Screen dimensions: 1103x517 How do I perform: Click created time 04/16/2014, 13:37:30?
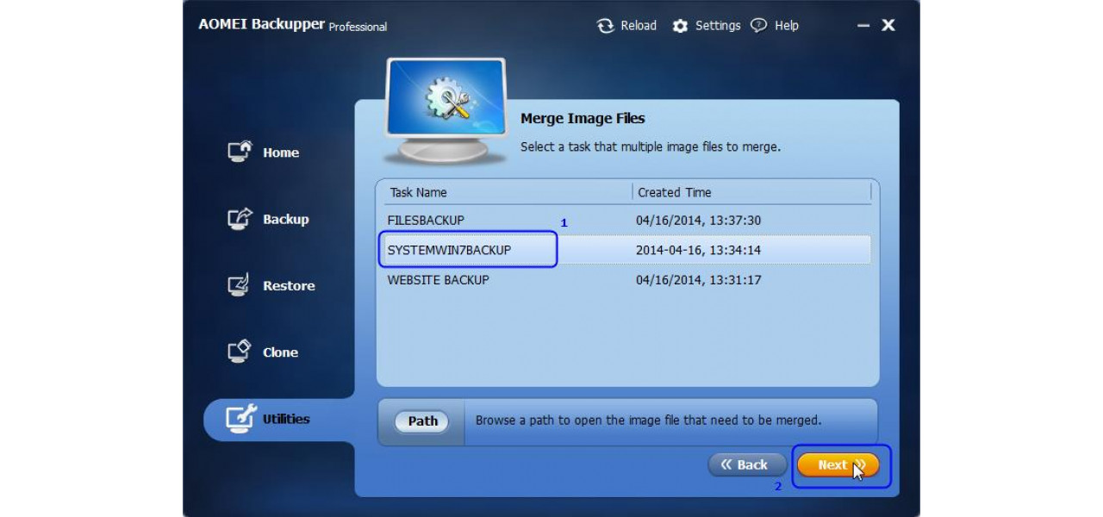coord(698,221)
